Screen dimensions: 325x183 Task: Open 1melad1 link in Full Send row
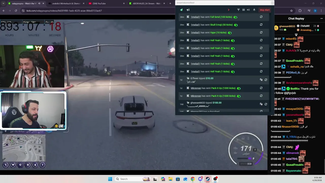pyautogui.click(x=195, y=17)
